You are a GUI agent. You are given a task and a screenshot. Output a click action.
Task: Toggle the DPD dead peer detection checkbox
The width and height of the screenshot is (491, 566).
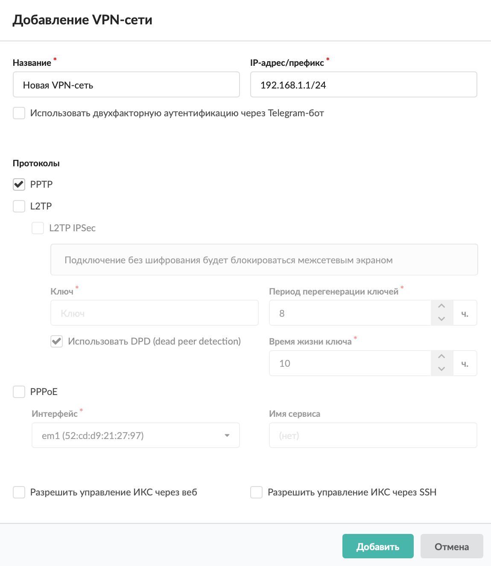57,341
